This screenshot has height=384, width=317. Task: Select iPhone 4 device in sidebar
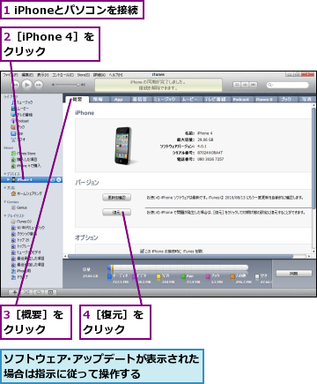click(32, 179)
